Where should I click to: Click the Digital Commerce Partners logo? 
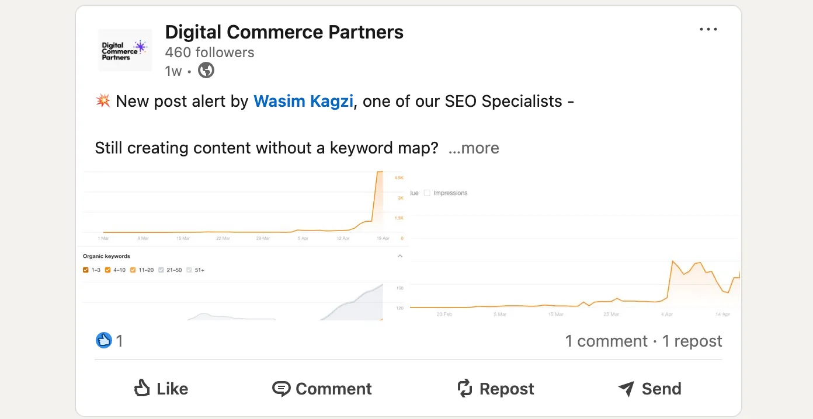pyautogui.click(x=124, y=50)
